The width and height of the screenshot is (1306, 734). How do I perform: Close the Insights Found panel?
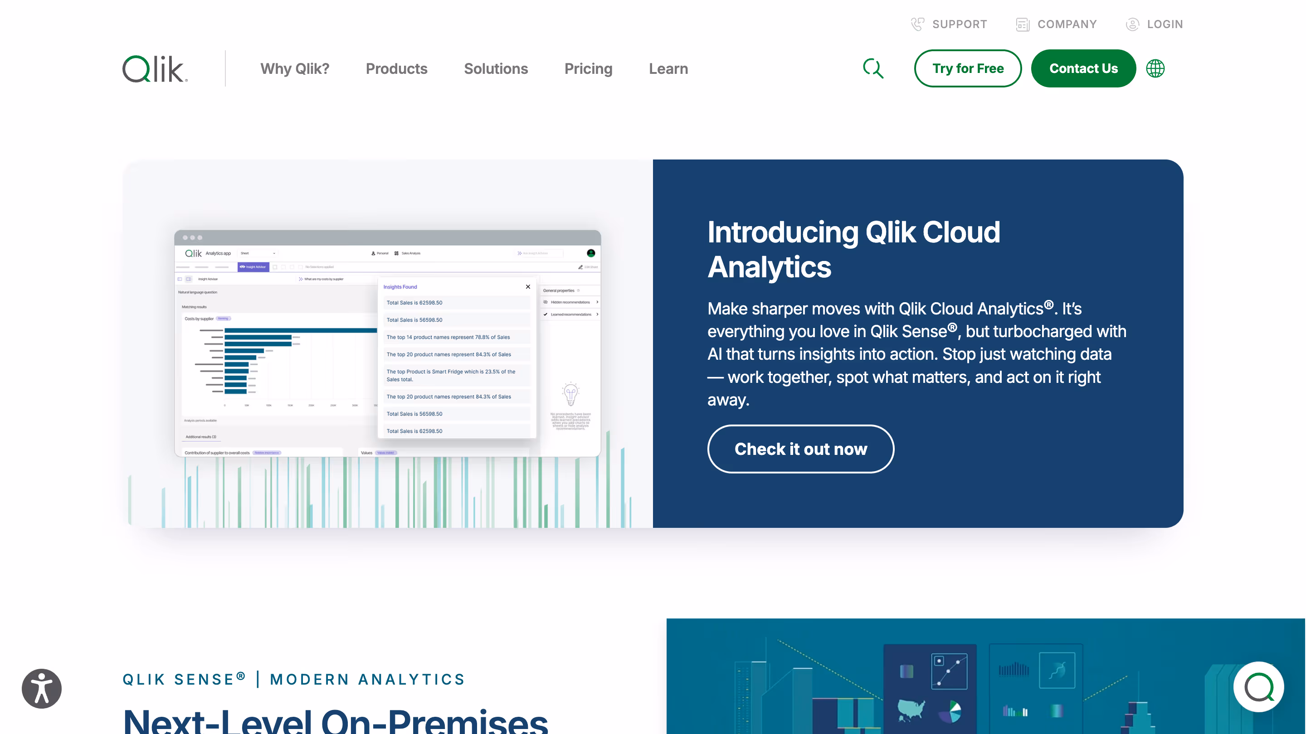pos(528,287)
